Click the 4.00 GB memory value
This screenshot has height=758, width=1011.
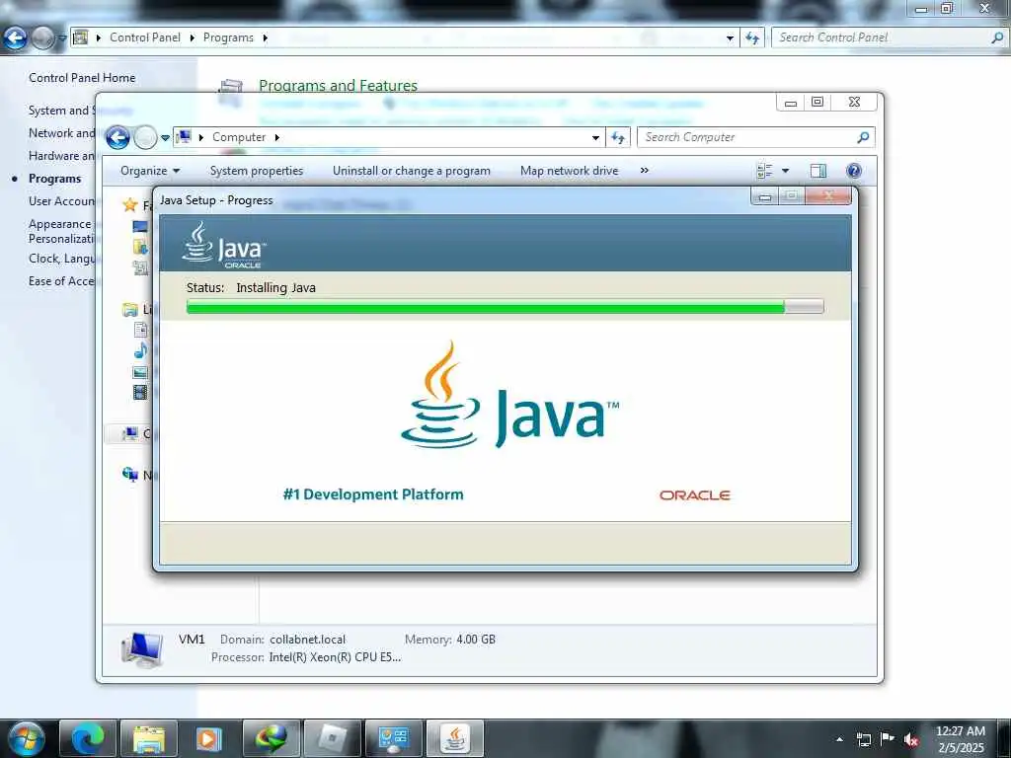click(476, 640)
